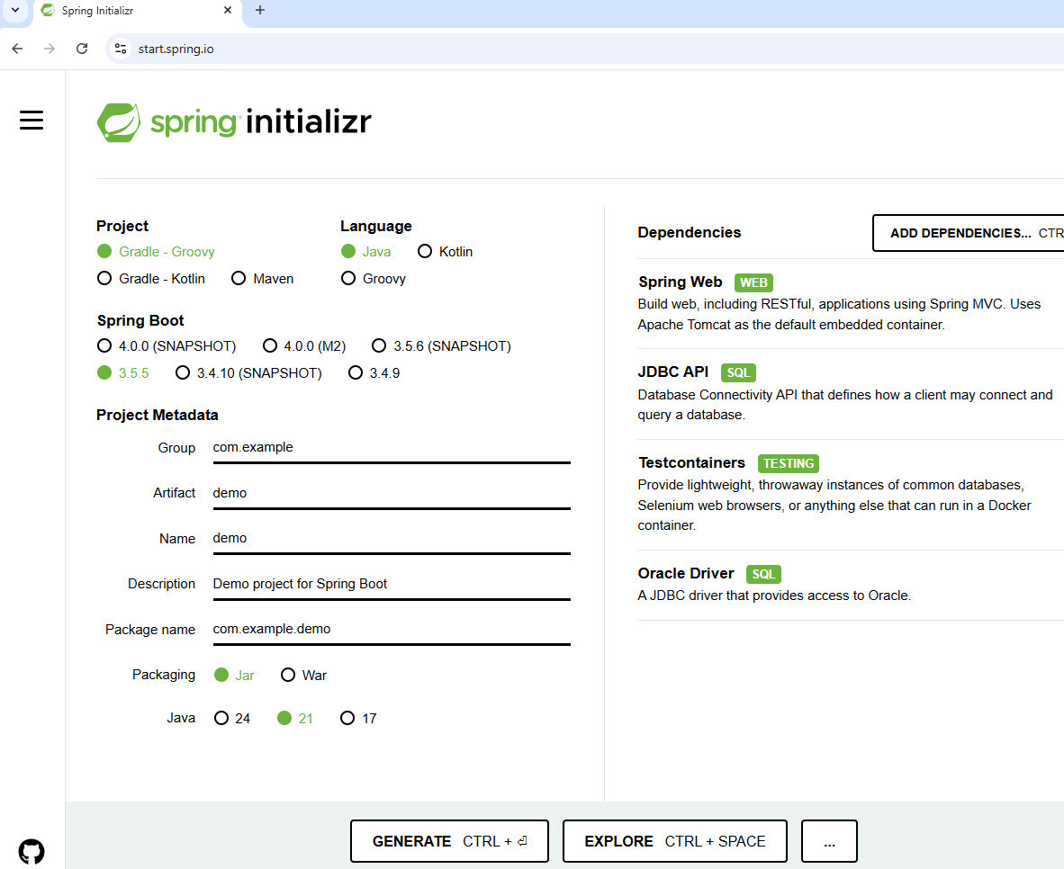Select Spring Boot 4.0.0 (M2)
The width and height of the screenshot is (1064, 869).
[304, 346]
